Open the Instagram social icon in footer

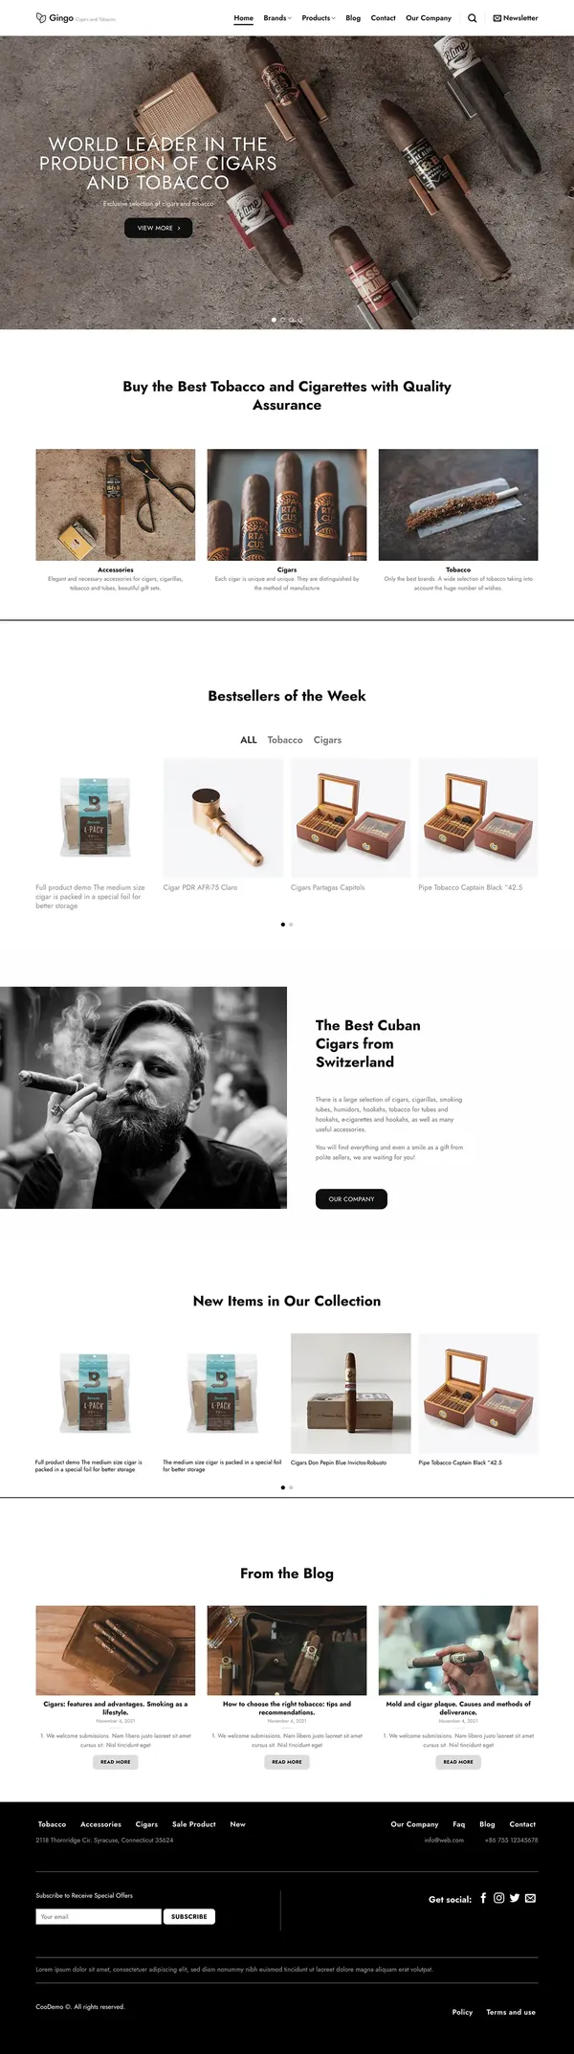point(498,1897)
